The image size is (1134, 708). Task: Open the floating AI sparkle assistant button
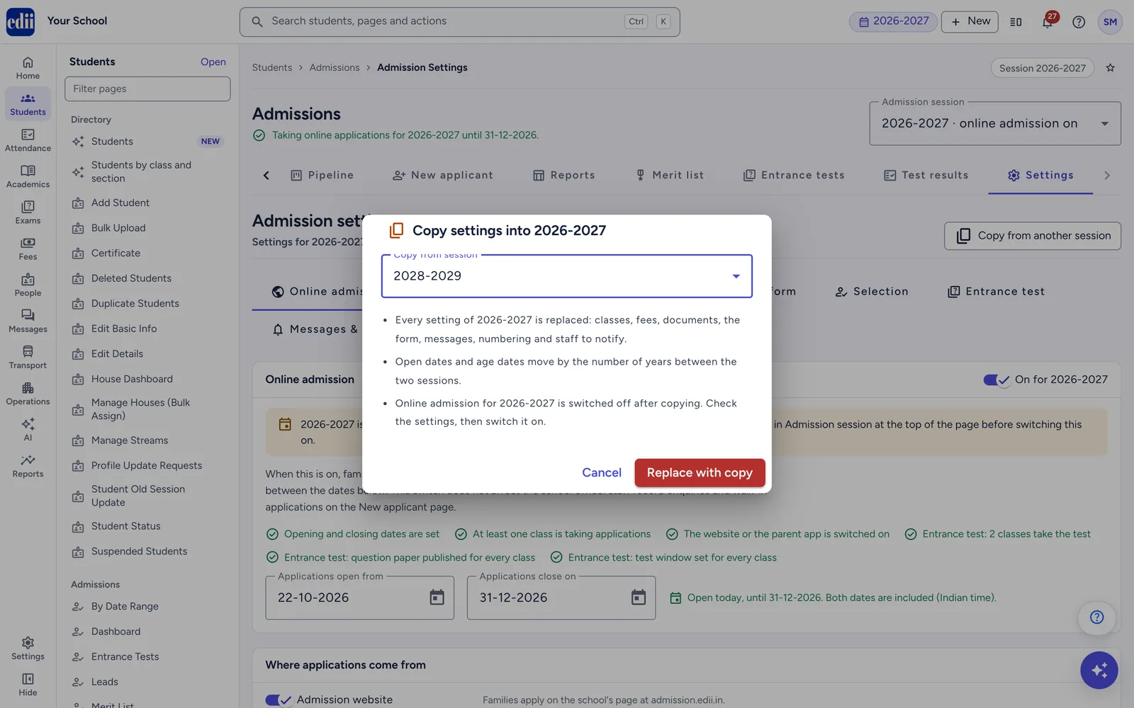1099,670
